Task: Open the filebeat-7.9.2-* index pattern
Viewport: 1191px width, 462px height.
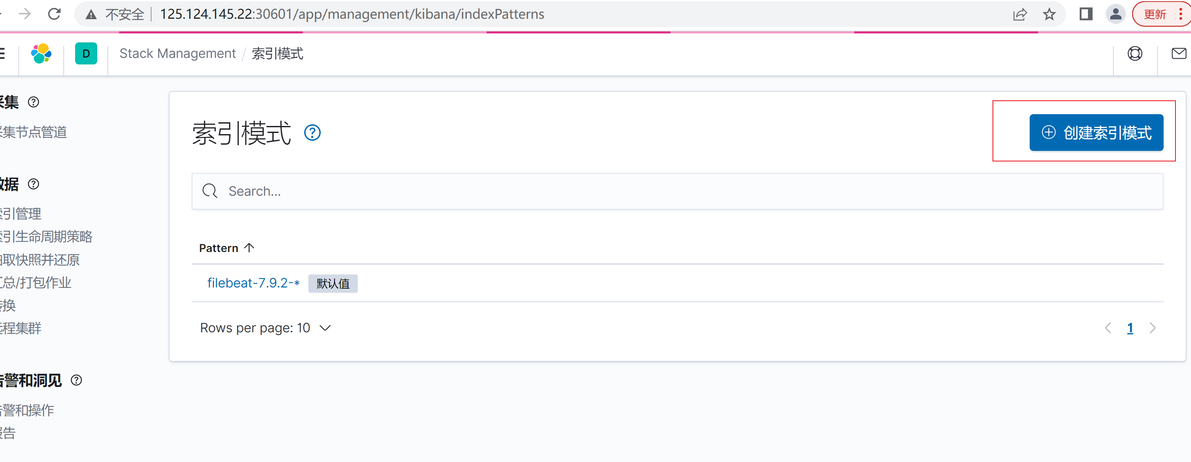Action: 253,283
